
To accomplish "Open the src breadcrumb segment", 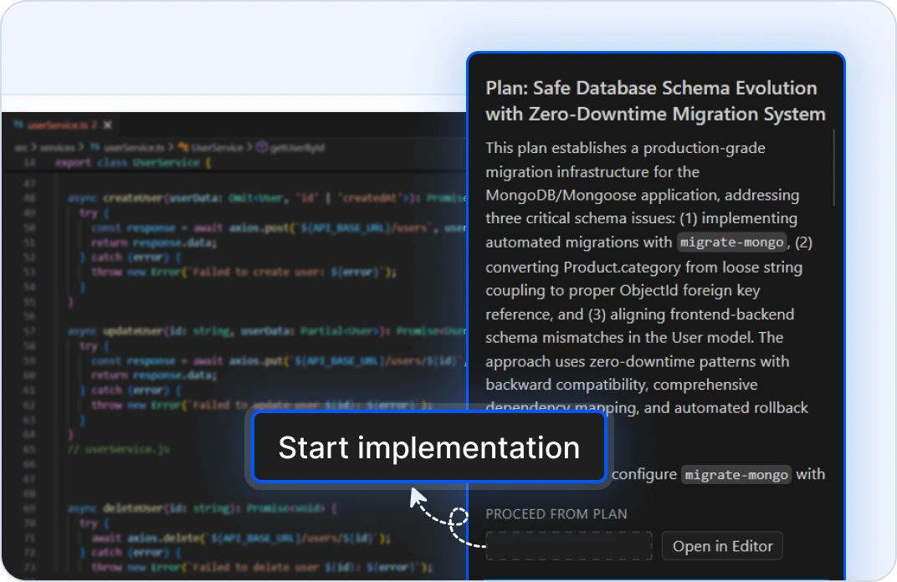I will click(20, 147).
